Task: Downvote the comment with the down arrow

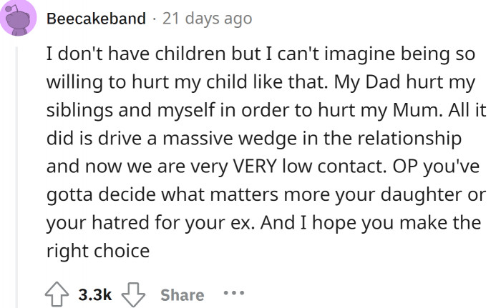Action: [x=133, y=294]
